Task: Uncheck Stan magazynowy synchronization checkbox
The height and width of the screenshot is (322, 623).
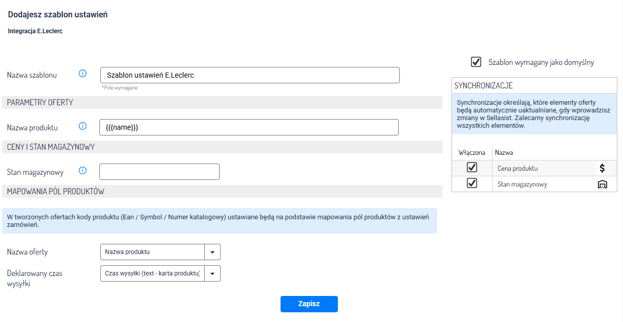Action: coord(472,183)
